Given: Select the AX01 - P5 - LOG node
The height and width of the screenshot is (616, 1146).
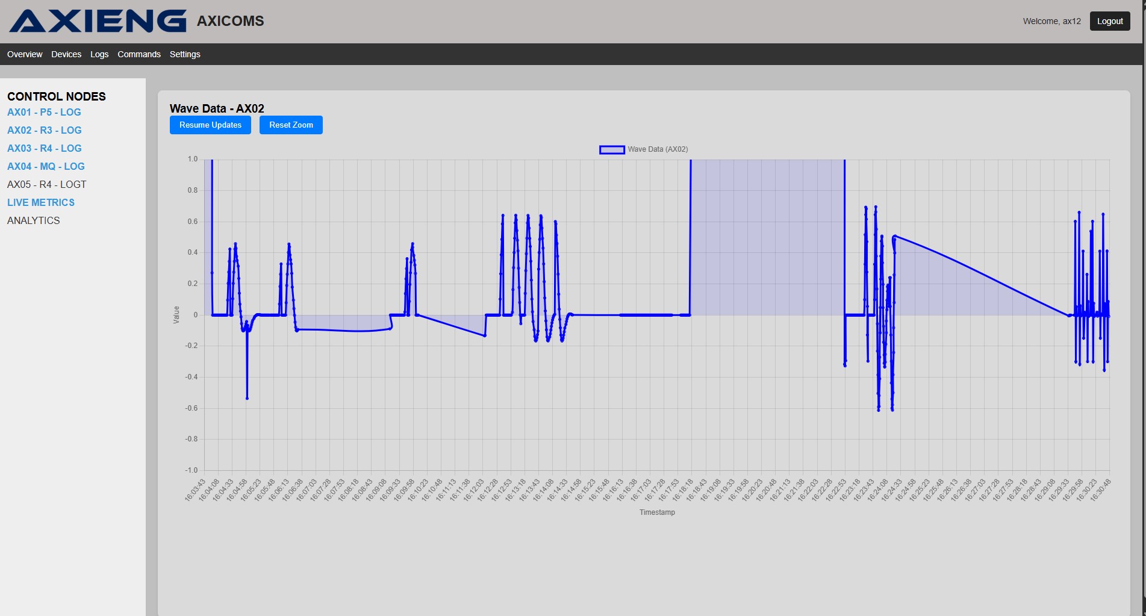Looking at the screenshot, I should [x=44, y=112].
